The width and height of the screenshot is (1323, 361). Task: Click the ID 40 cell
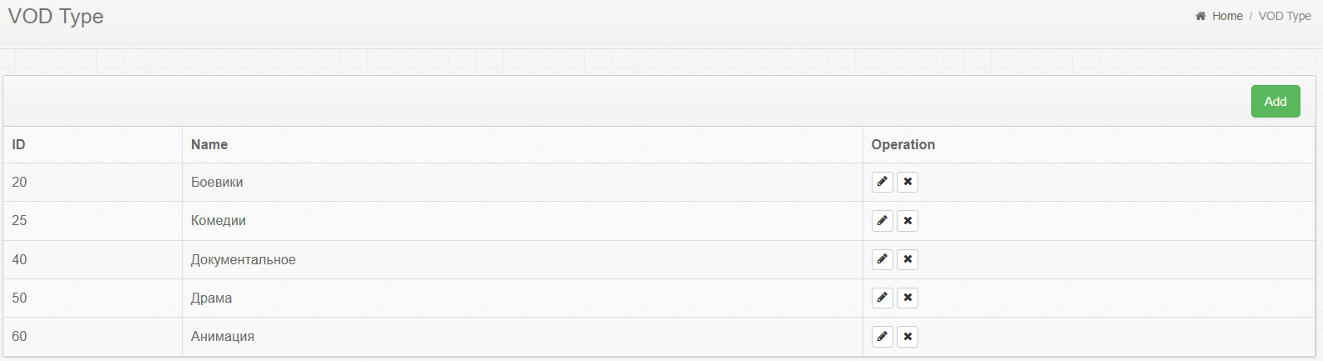pos(19,259)
